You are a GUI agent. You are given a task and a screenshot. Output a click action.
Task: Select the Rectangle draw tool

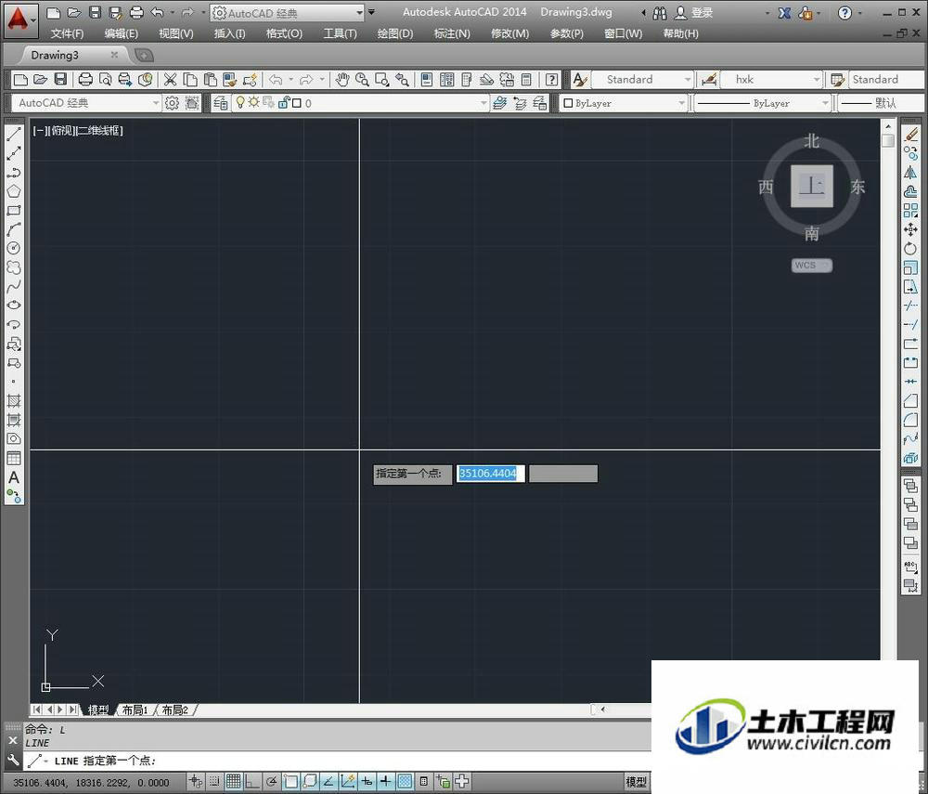(14, 210)
